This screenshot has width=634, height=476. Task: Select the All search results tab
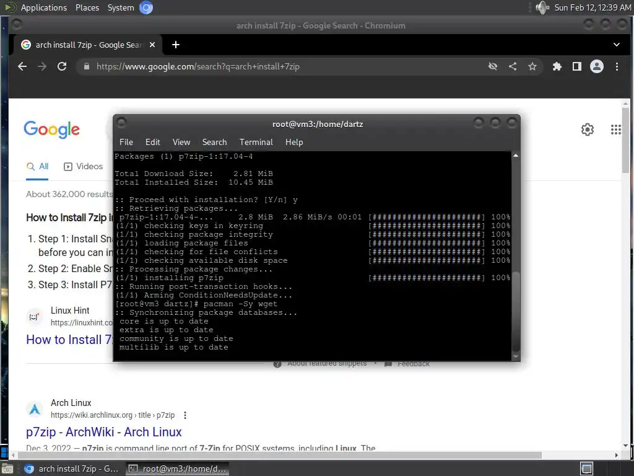(x=38, y=166)
